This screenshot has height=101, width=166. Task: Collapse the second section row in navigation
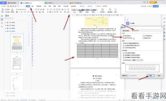coord(6,25)
